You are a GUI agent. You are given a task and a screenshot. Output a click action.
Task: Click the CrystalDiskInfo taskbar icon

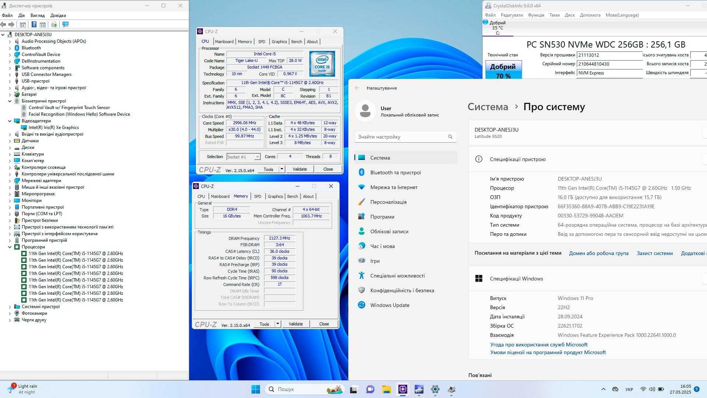coord(419,389)
